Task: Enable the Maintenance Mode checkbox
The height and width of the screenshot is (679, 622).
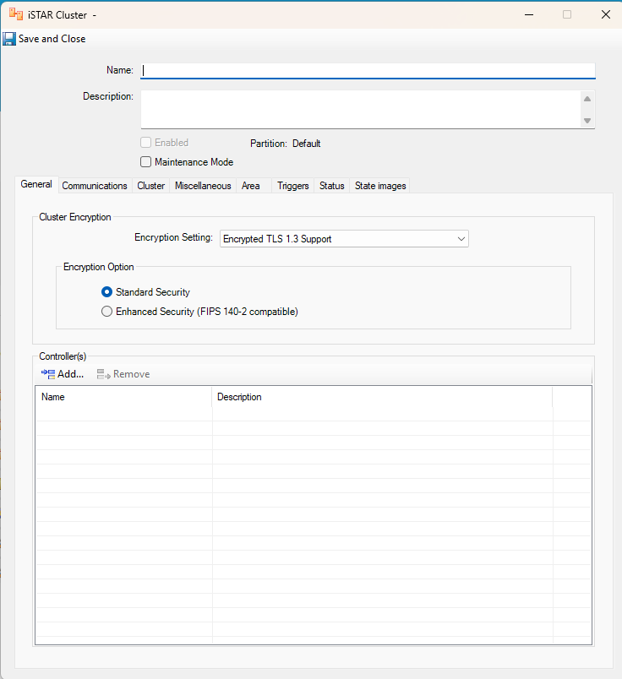Action: [x=145, y=162]
